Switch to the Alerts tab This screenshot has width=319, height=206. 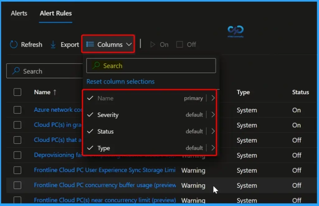pos(19,13)
